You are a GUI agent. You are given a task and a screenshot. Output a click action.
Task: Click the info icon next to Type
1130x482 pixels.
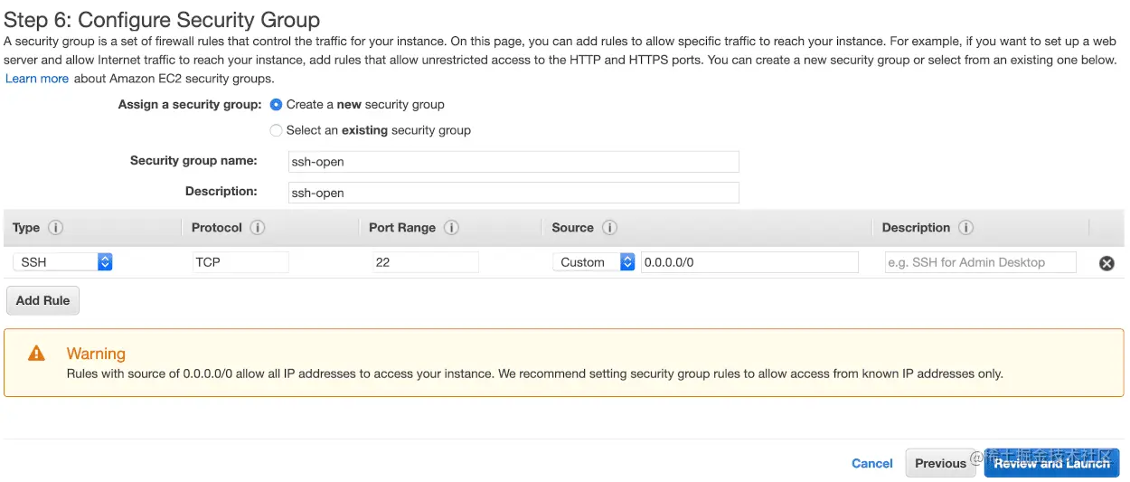[55, 228]
